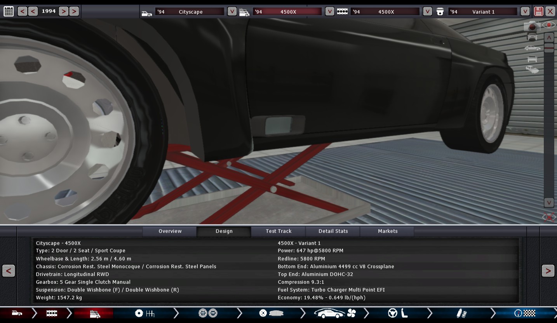Click the text 'Type: 2 Door / 2 Seat / Sport Coupe'

(x=80, y=251)
